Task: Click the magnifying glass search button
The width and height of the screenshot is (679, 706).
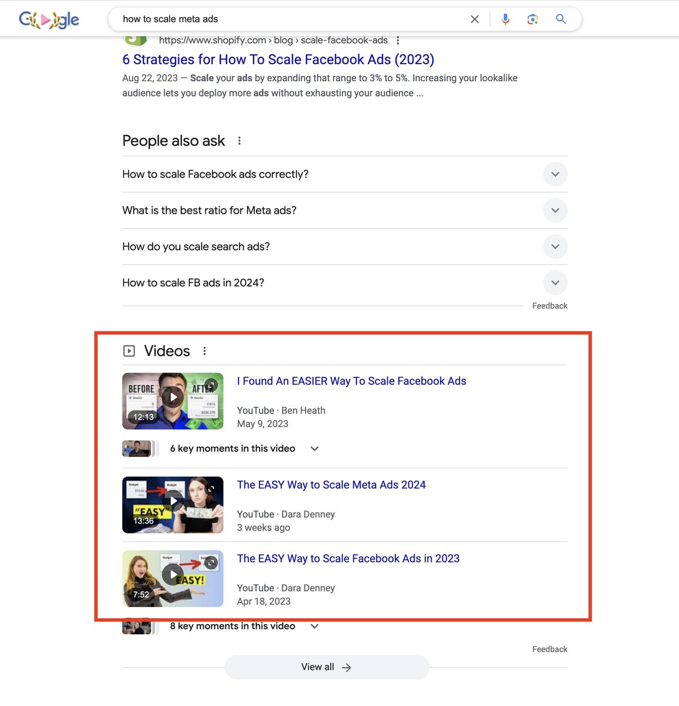Action: click(561, 19)
